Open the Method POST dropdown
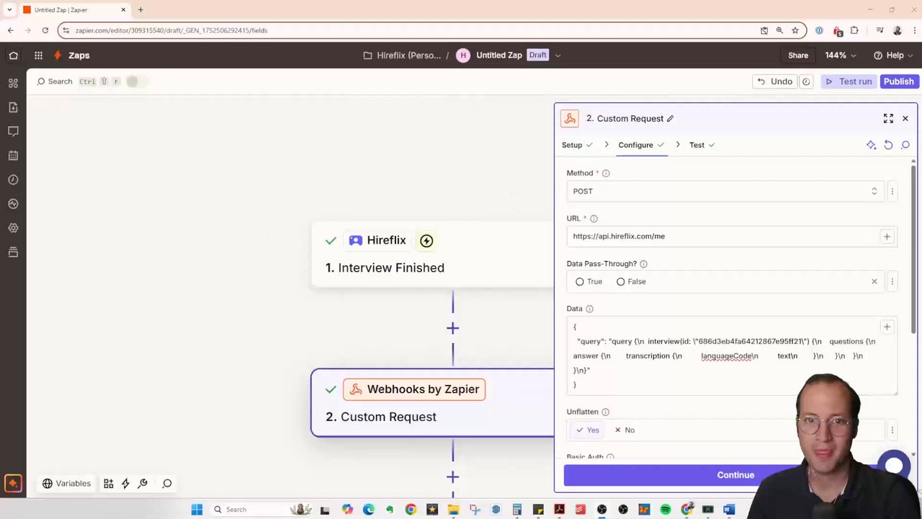 (x=725, y=191)
